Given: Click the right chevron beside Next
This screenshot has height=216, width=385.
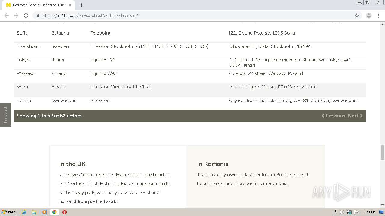Looking at the screenshot, I should point(361,116).
